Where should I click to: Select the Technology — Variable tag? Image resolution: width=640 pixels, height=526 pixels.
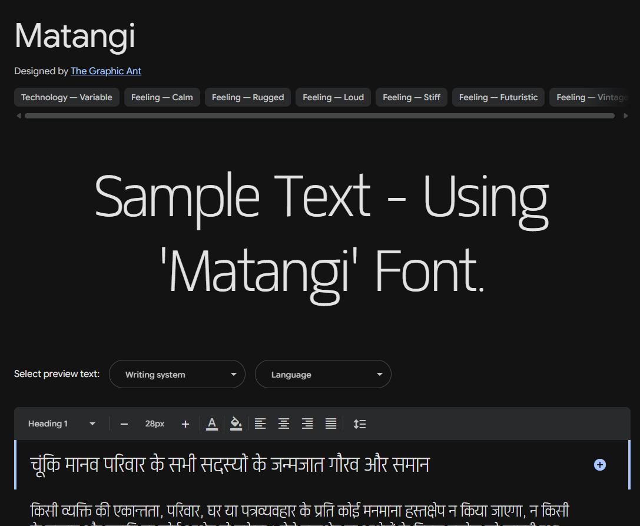[67, 97]
